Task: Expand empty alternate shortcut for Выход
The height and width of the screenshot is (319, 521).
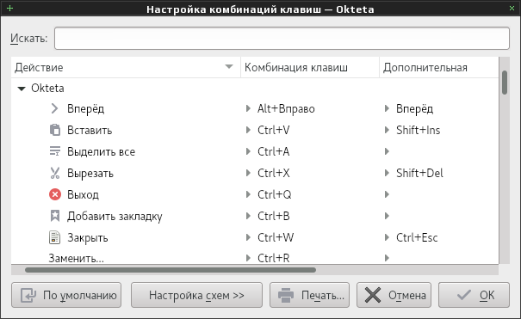Action: (x=387, y=194)
